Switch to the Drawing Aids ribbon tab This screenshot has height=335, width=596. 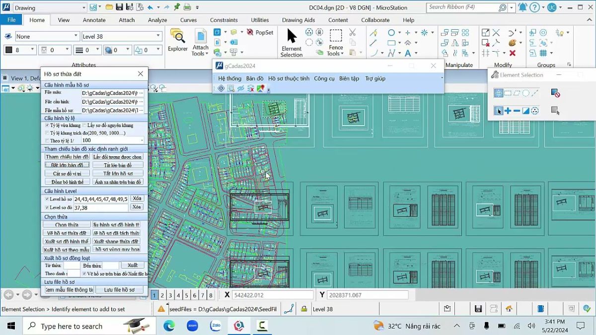[298, 20]
